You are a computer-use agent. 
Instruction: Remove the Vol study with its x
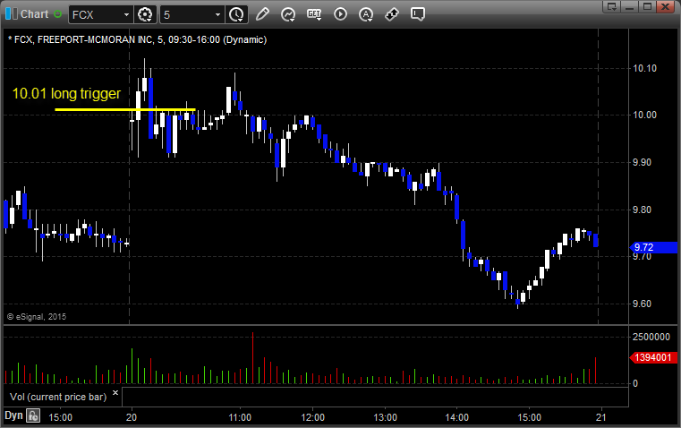click(115, 393)
